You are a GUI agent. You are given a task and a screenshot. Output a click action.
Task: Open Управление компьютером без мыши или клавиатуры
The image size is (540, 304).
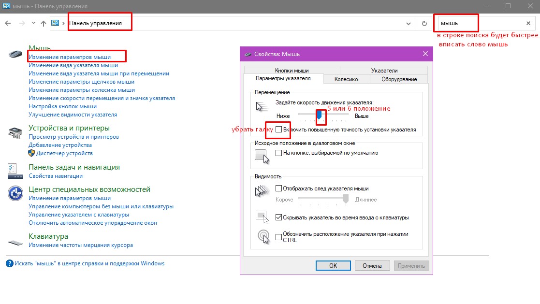tap(101, 207)
